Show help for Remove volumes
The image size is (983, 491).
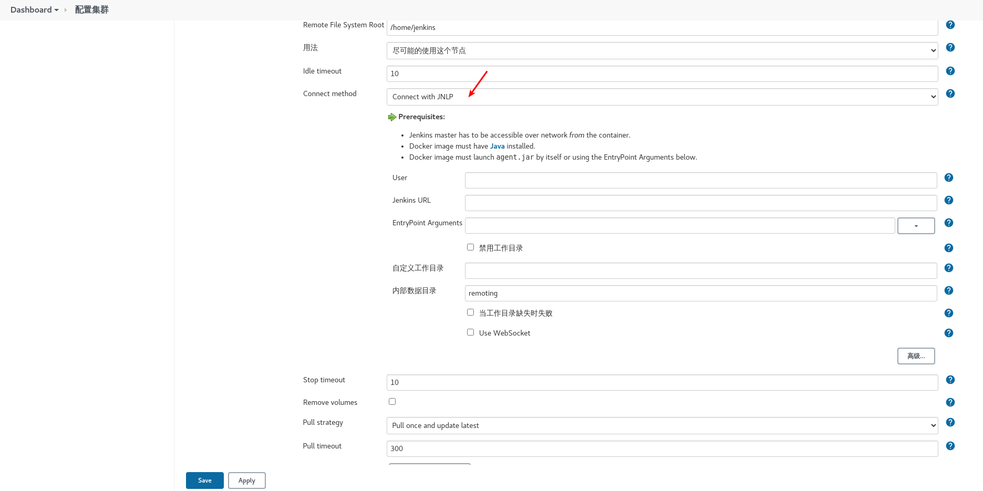coord(950,402)
